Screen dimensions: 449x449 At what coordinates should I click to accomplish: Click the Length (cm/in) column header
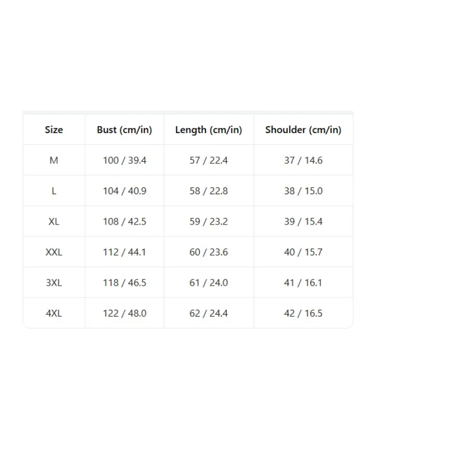209,130
